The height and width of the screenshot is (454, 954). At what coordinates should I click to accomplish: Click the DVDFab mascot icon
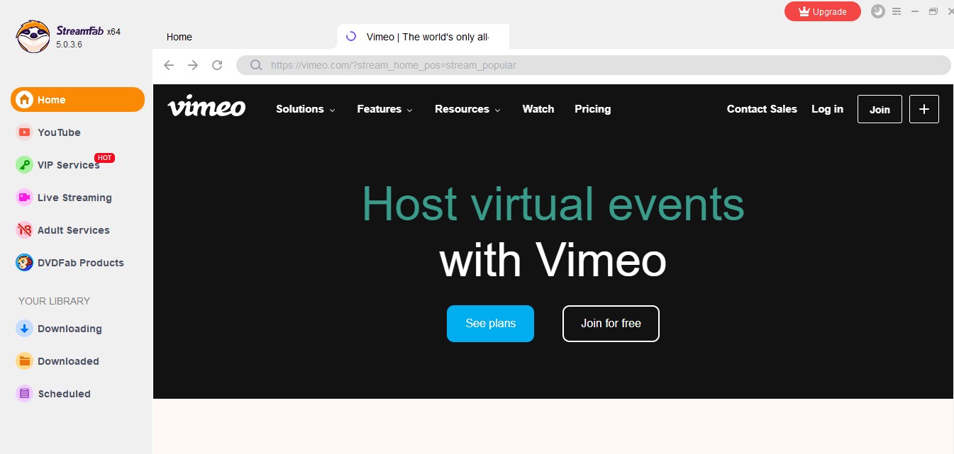pyautogui.click(x=25, y=263)
